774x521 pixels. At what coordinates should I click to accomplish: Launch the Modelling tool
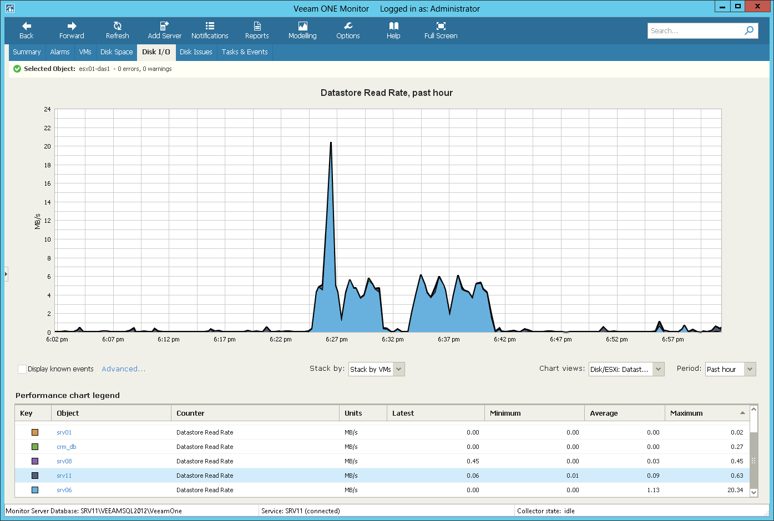coord(302,30)
